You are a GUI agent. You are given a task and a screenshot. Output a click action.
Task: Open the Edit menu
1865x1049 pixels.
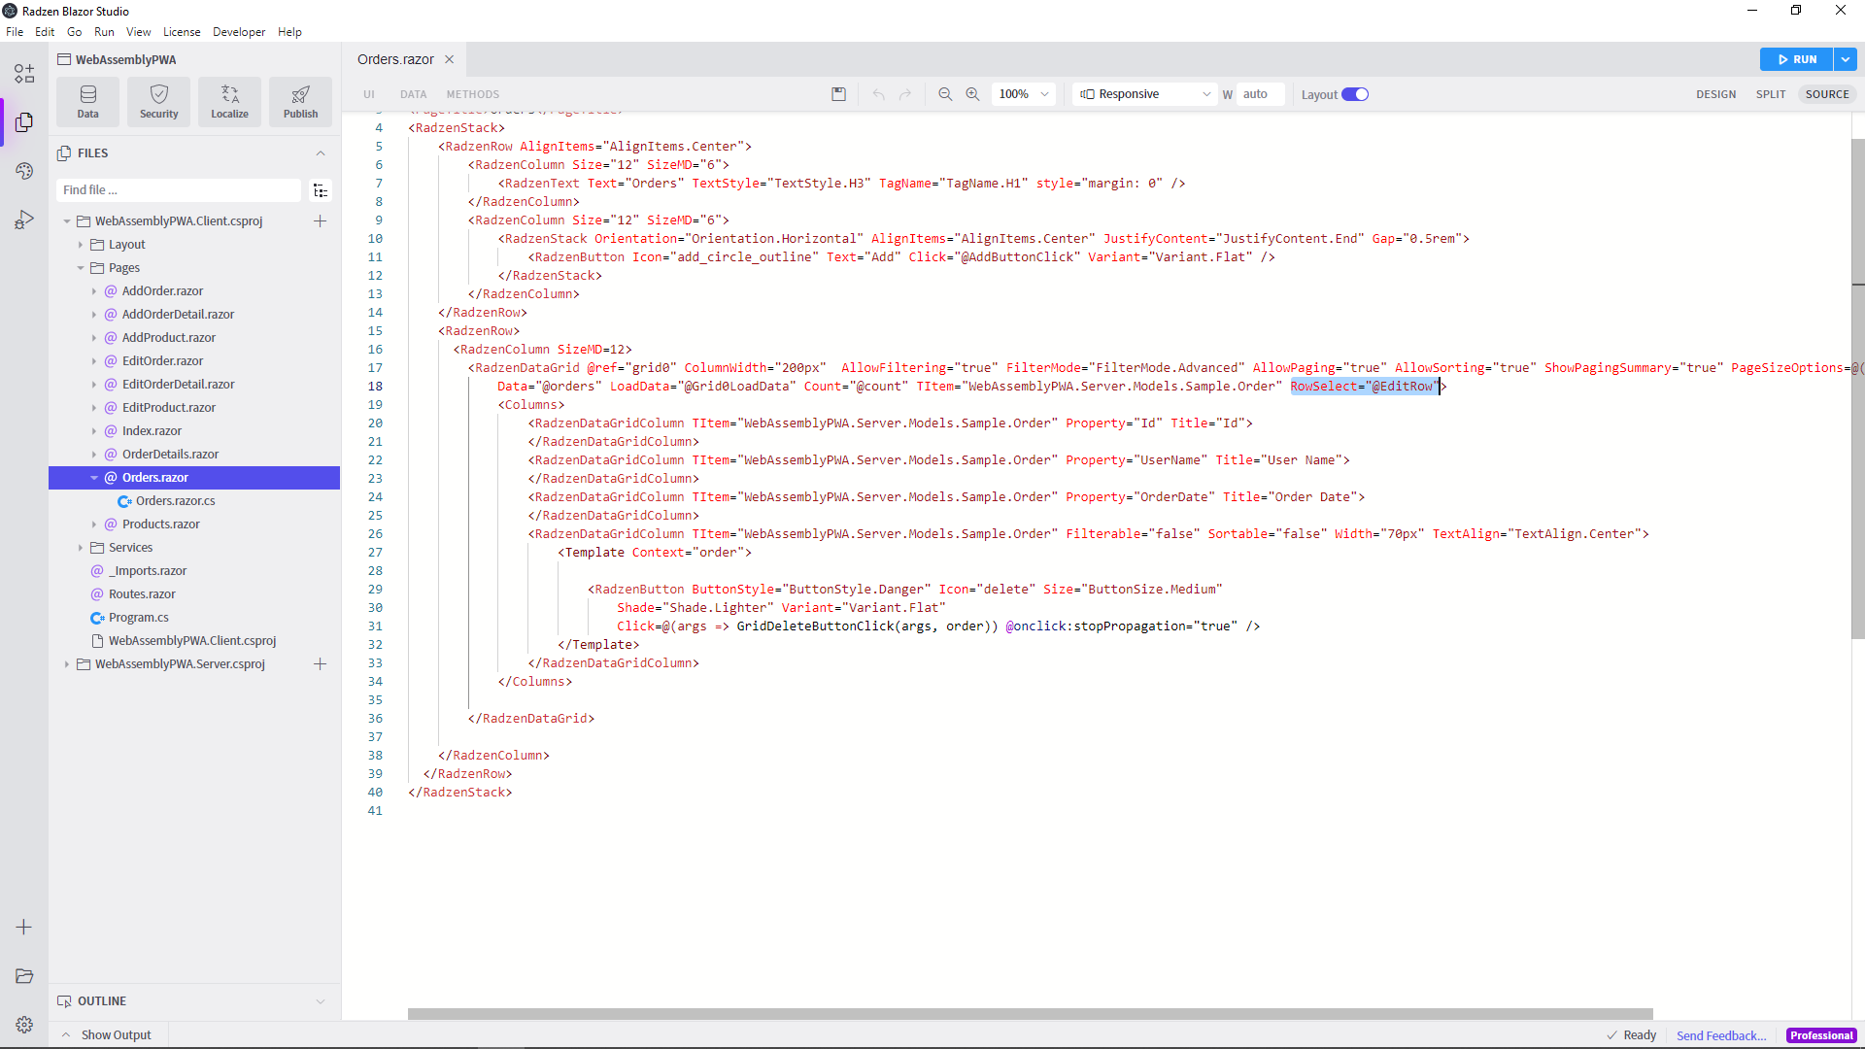point(45,32)
